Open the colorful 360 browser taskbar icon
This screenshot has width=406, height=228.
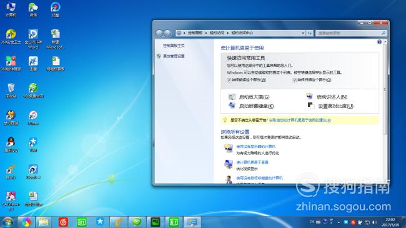coord(26,222)
